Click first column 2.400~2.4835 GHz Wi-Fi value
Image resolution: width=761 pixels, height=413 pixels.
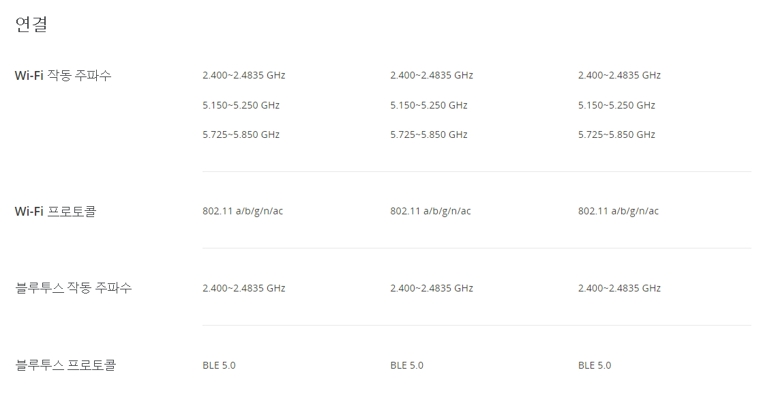click(243, 75)
